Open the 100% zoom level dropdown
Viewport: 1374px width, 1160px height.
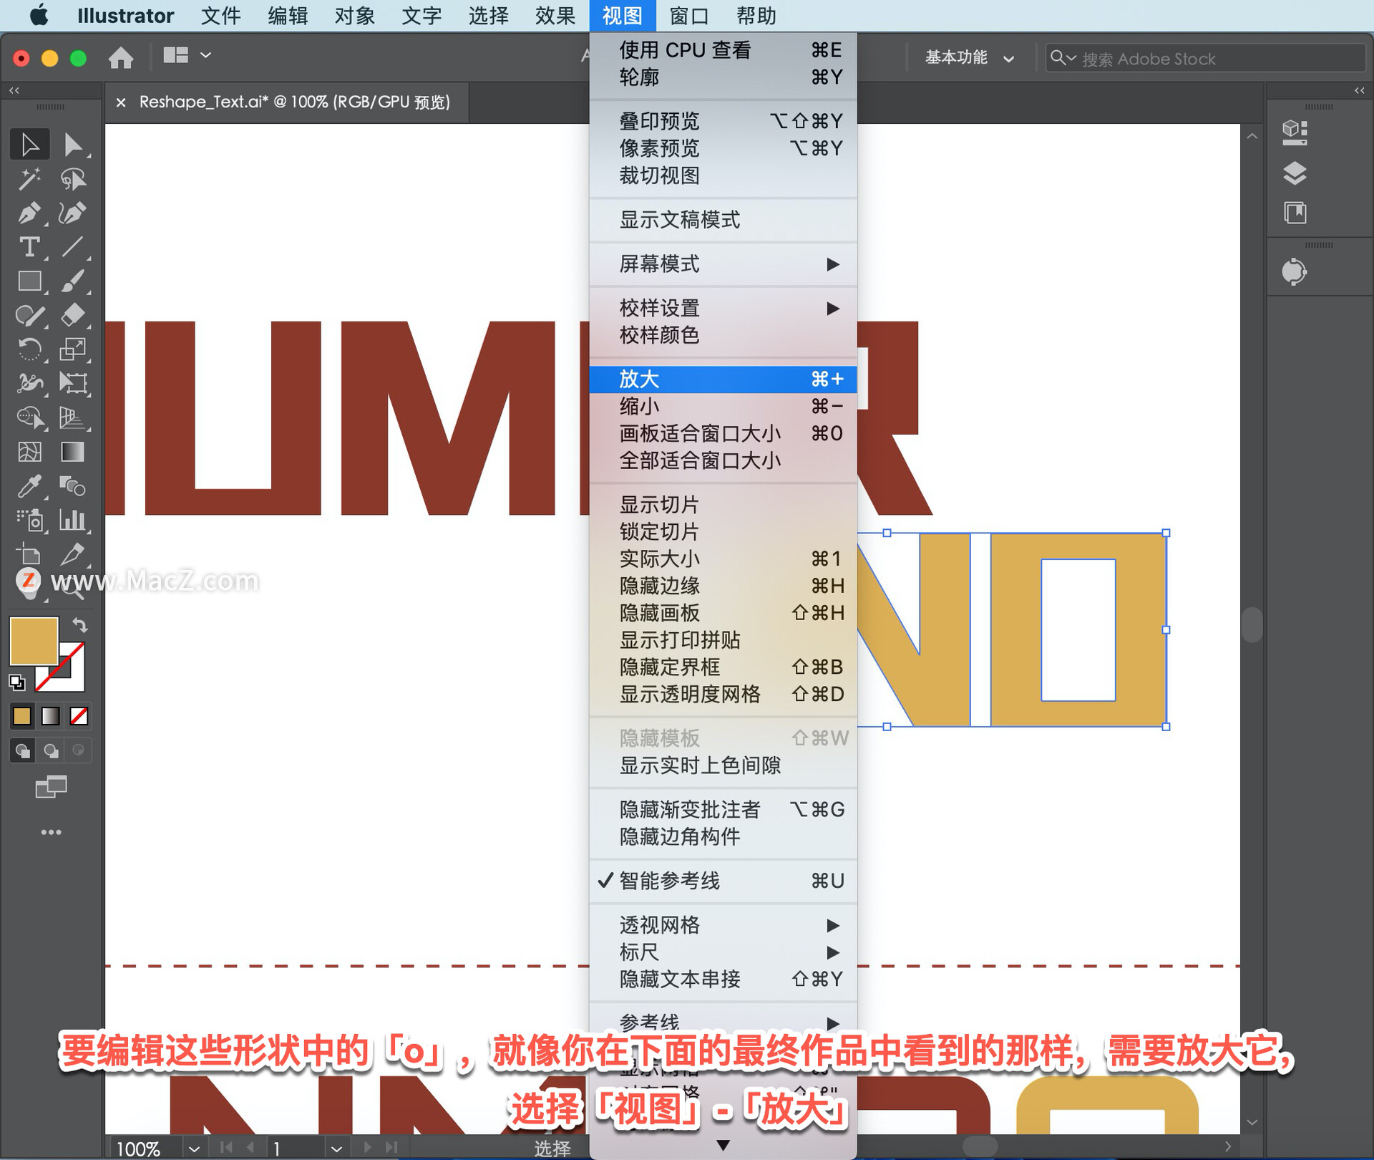[194, 1149]
